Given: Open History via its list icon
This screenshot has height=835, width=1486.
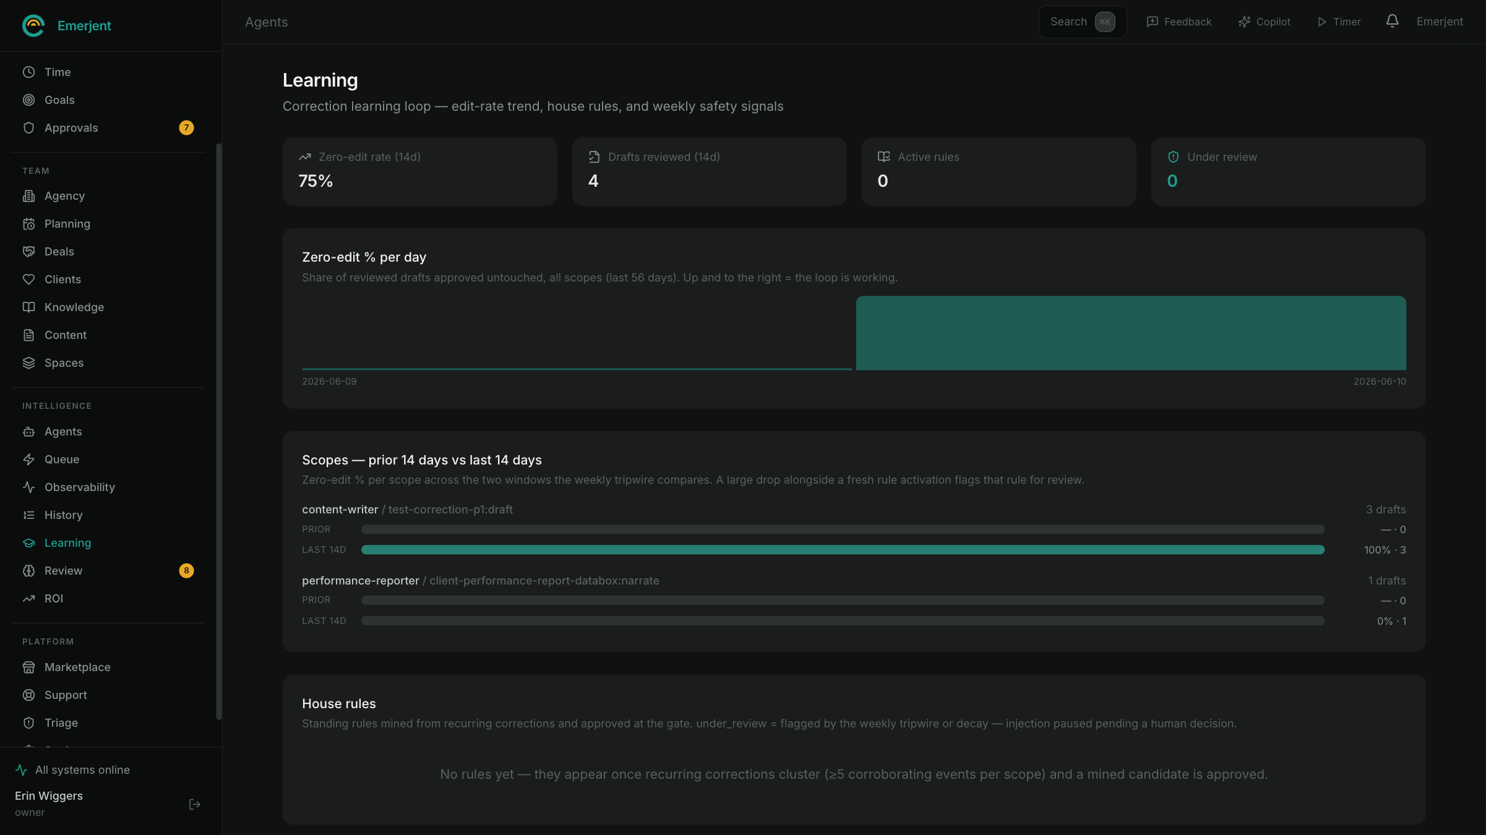Looking at the screenshot, I should (28, 515).
